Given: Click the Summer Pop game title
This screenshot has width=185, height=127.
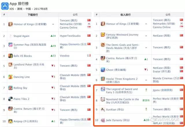Looking at the screenshot, I should (x=30, y=46).
